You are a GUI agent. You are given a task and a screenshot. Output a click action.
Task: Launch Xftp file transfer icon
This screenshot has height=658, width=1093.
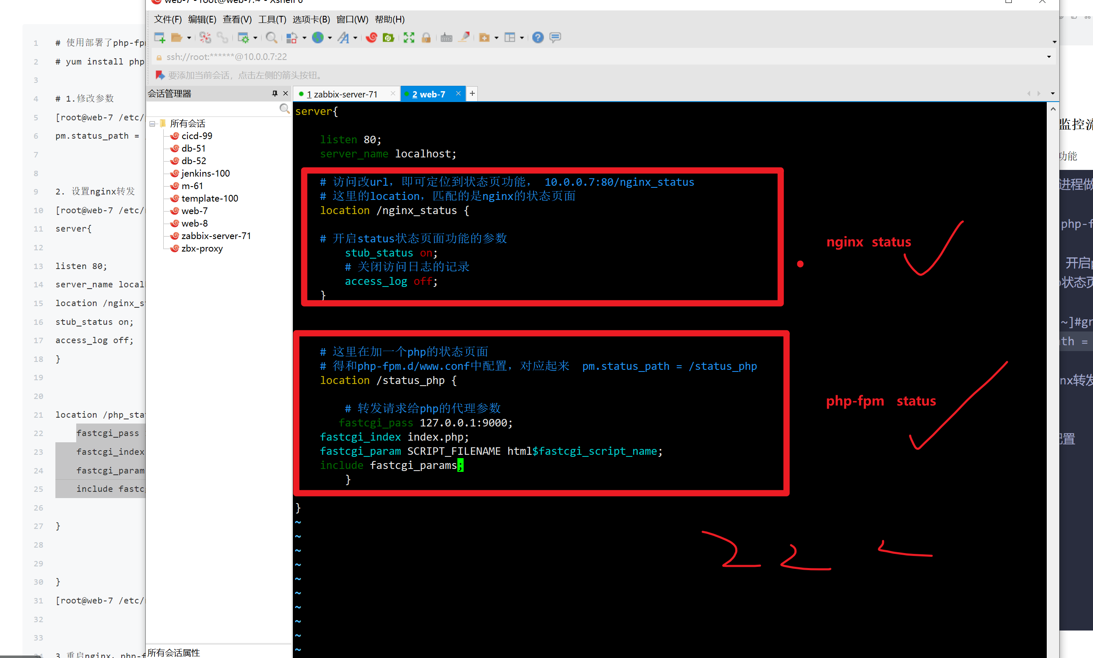(x=389, y=37)
